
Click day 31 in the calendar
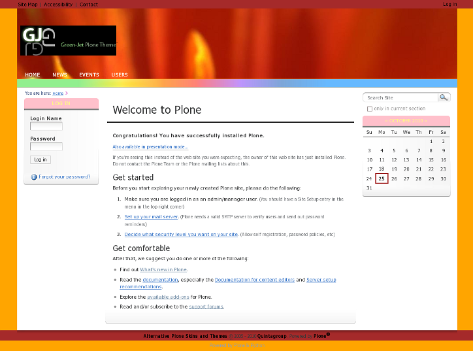tap(369, 188)
